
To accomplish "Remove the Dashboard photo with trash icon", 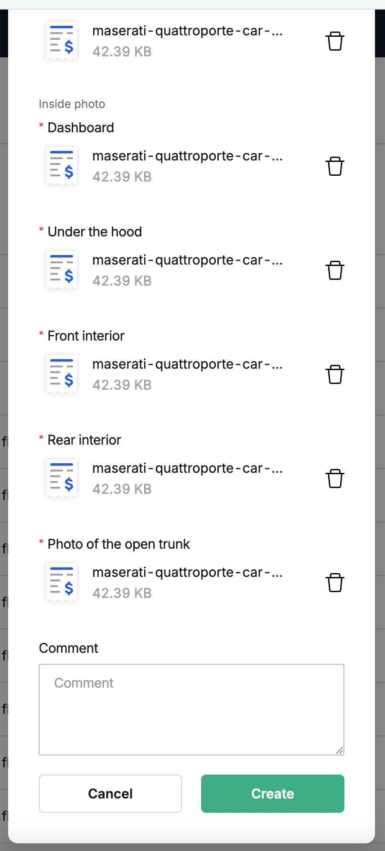I will (335, 166).
